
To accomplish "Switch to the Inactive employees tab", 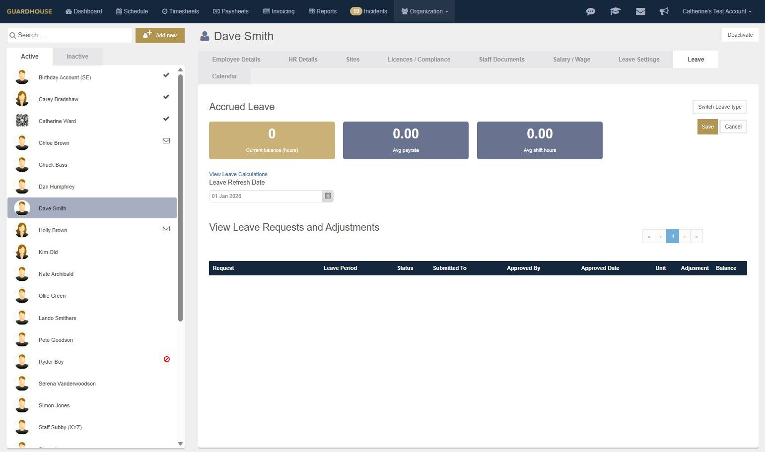I will pos(77,57).
